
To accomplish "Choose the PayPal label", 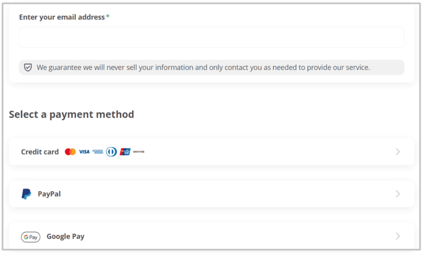I will click(x=49, y=194).
